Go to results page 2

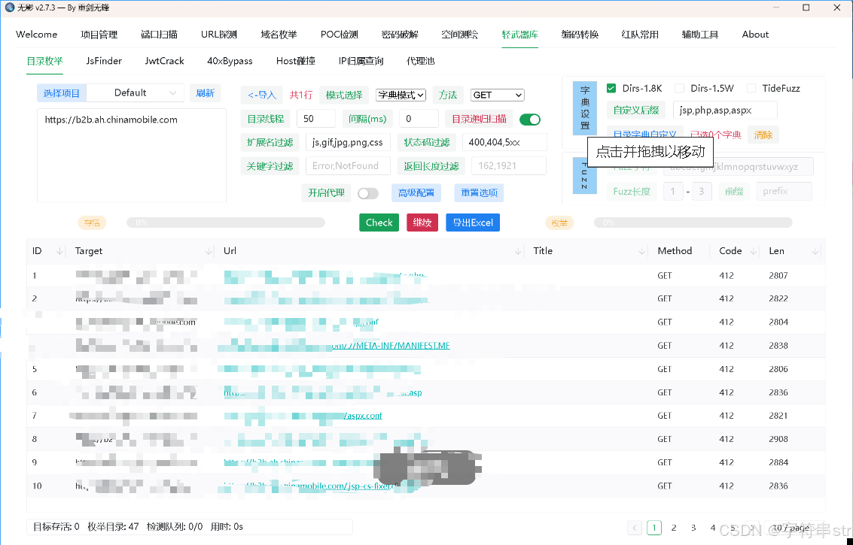[x=674, y=528]
